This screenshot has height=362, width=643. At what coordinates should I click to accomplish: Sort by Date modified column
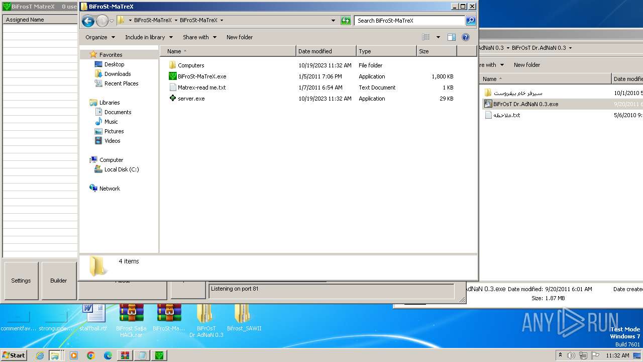(x=326, y=51)
